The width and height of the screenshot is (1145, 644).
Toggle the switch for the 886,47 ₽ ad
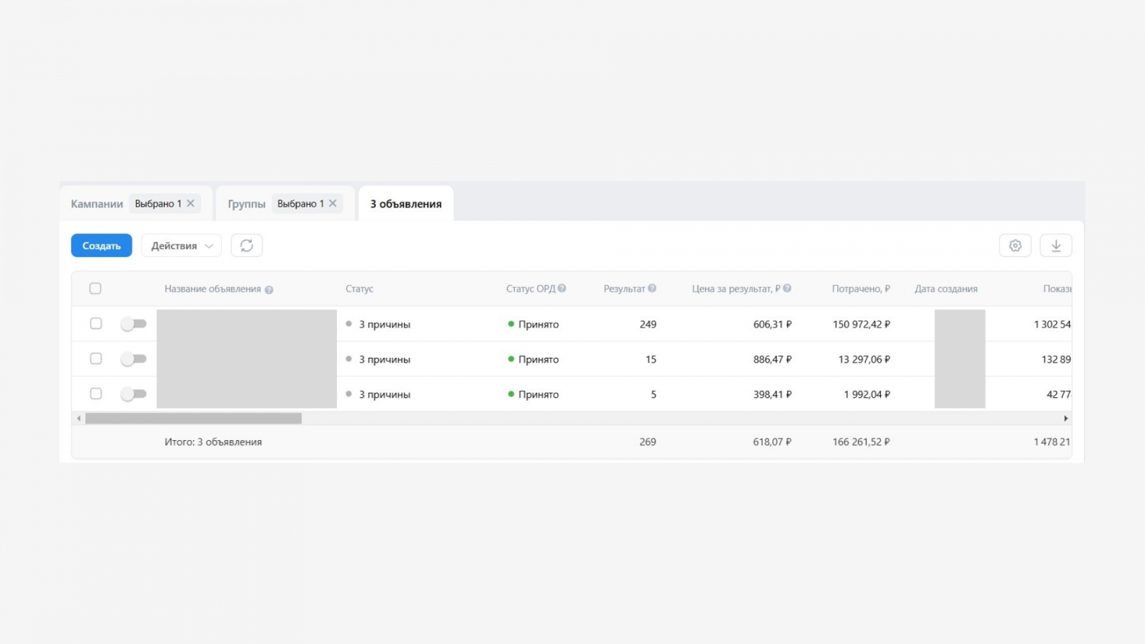(133, 359)
